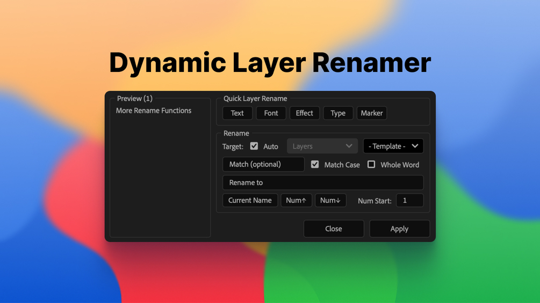Enable the Whole Word checkbox
This screenshot has height=303, width=540.
(x=371, y=164)
